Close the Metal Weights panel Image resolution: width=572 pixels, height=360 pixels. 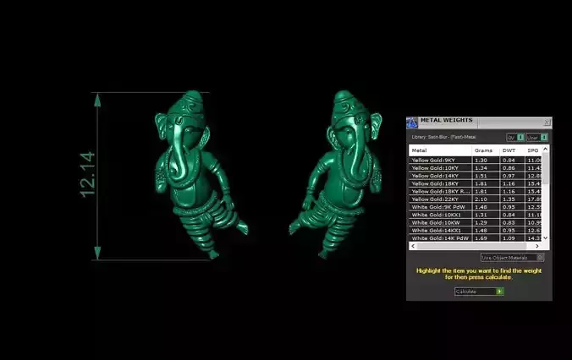547,123
